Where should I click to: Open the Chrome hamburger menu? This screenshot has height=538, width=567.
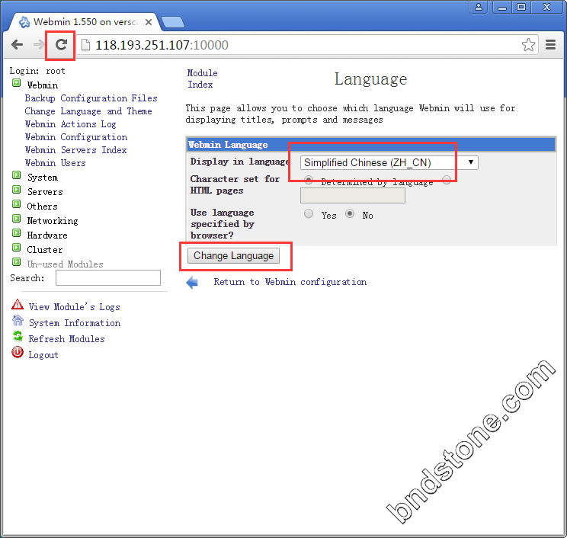(550, 45)
